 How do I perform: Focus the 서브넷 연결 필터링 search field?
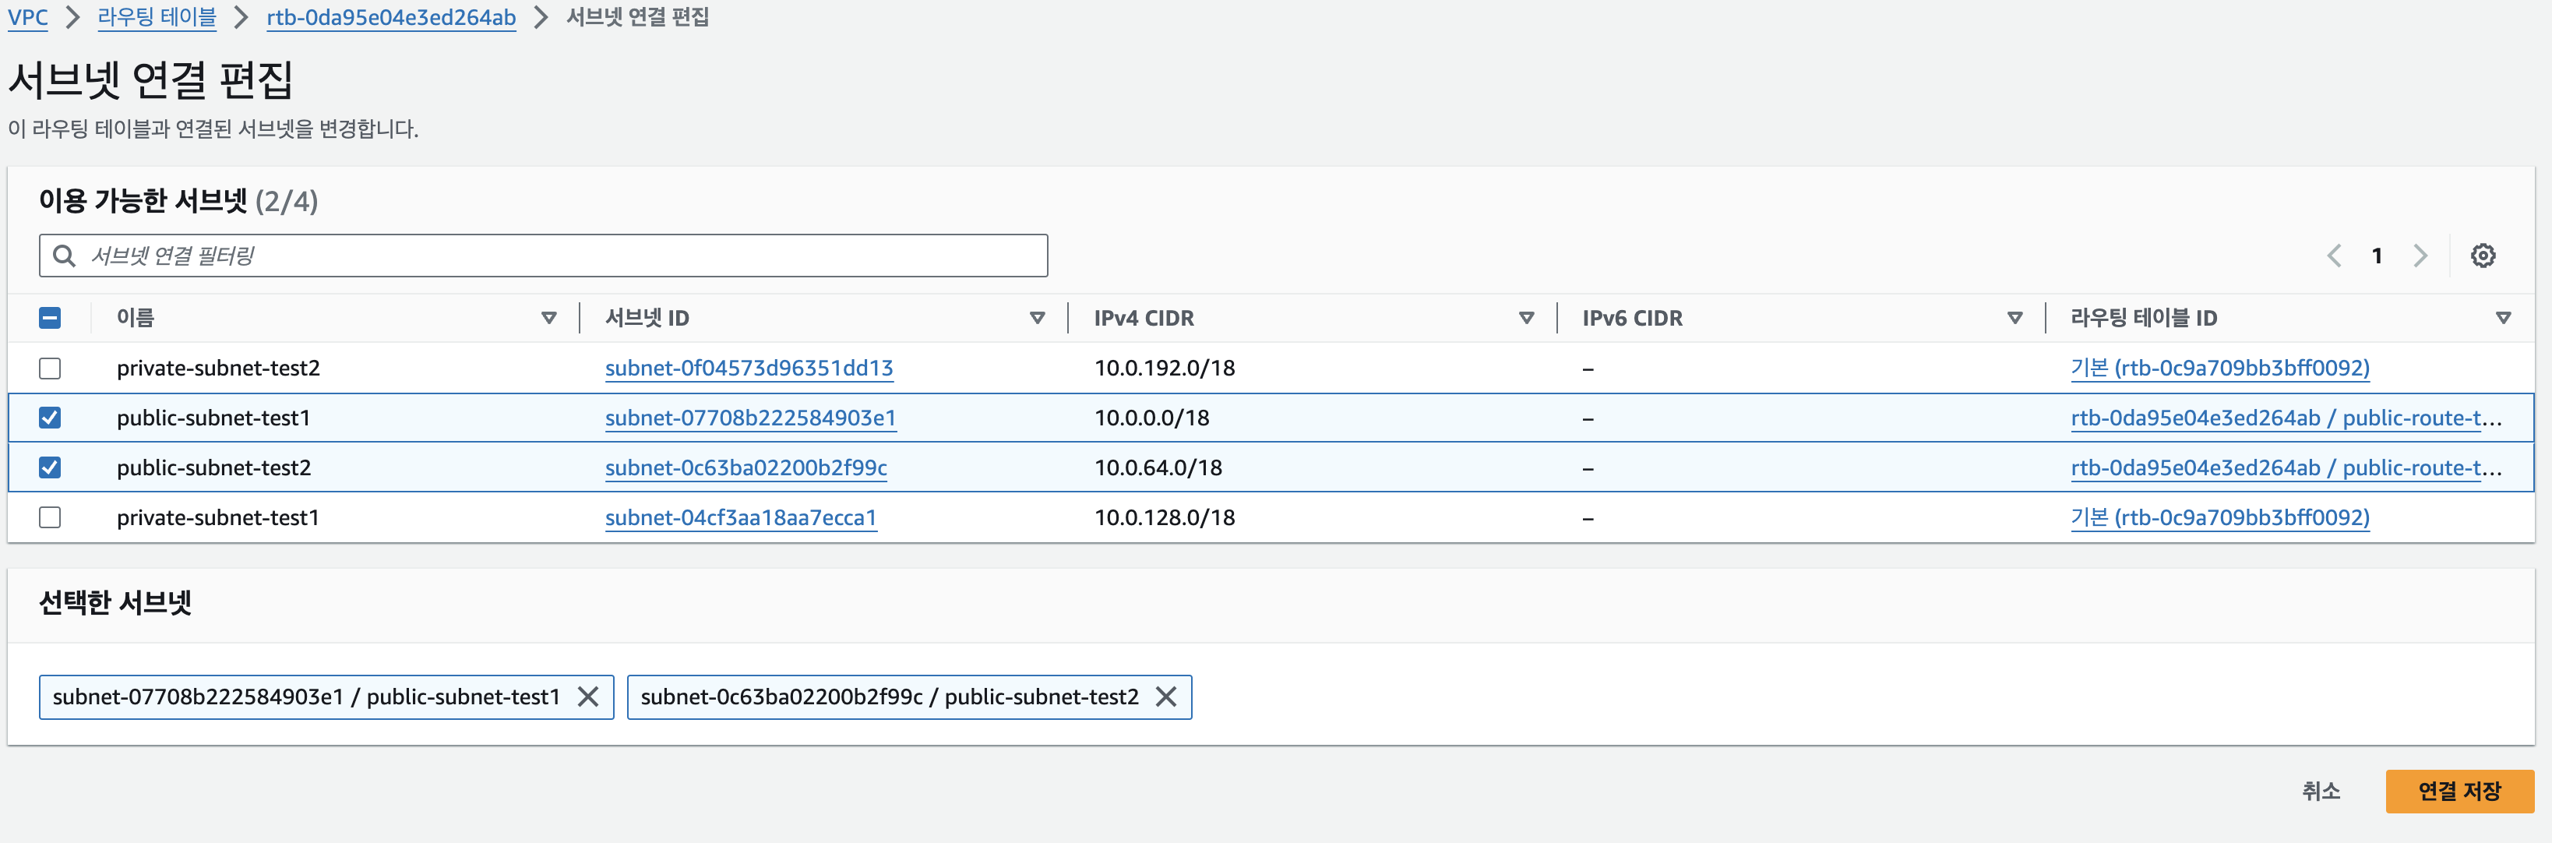[555, 256]
